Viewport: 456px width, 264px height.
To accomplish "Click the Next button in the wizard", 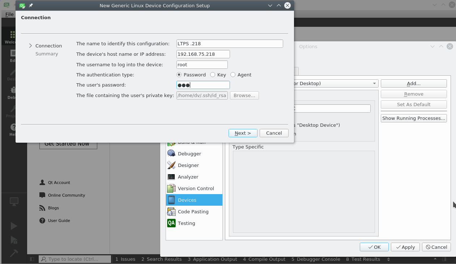I will (243, 133).
